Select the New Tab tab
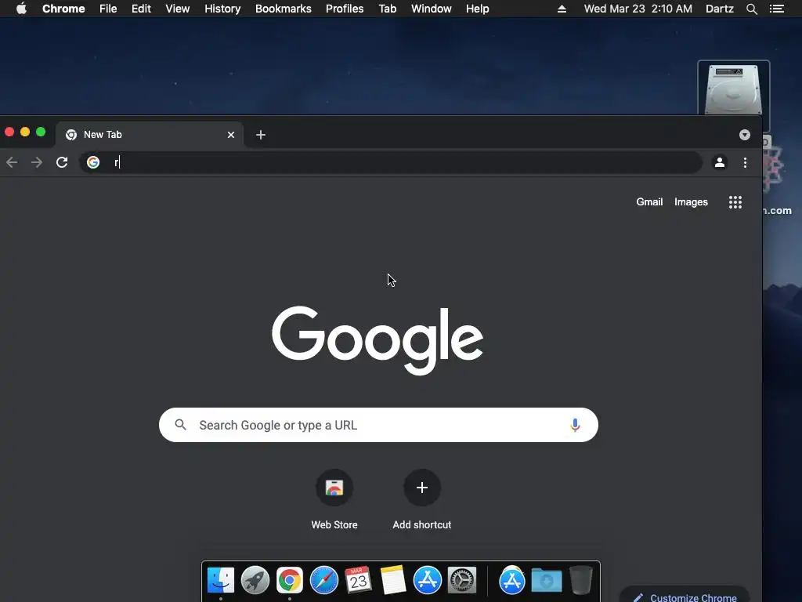 pos(150,135)
